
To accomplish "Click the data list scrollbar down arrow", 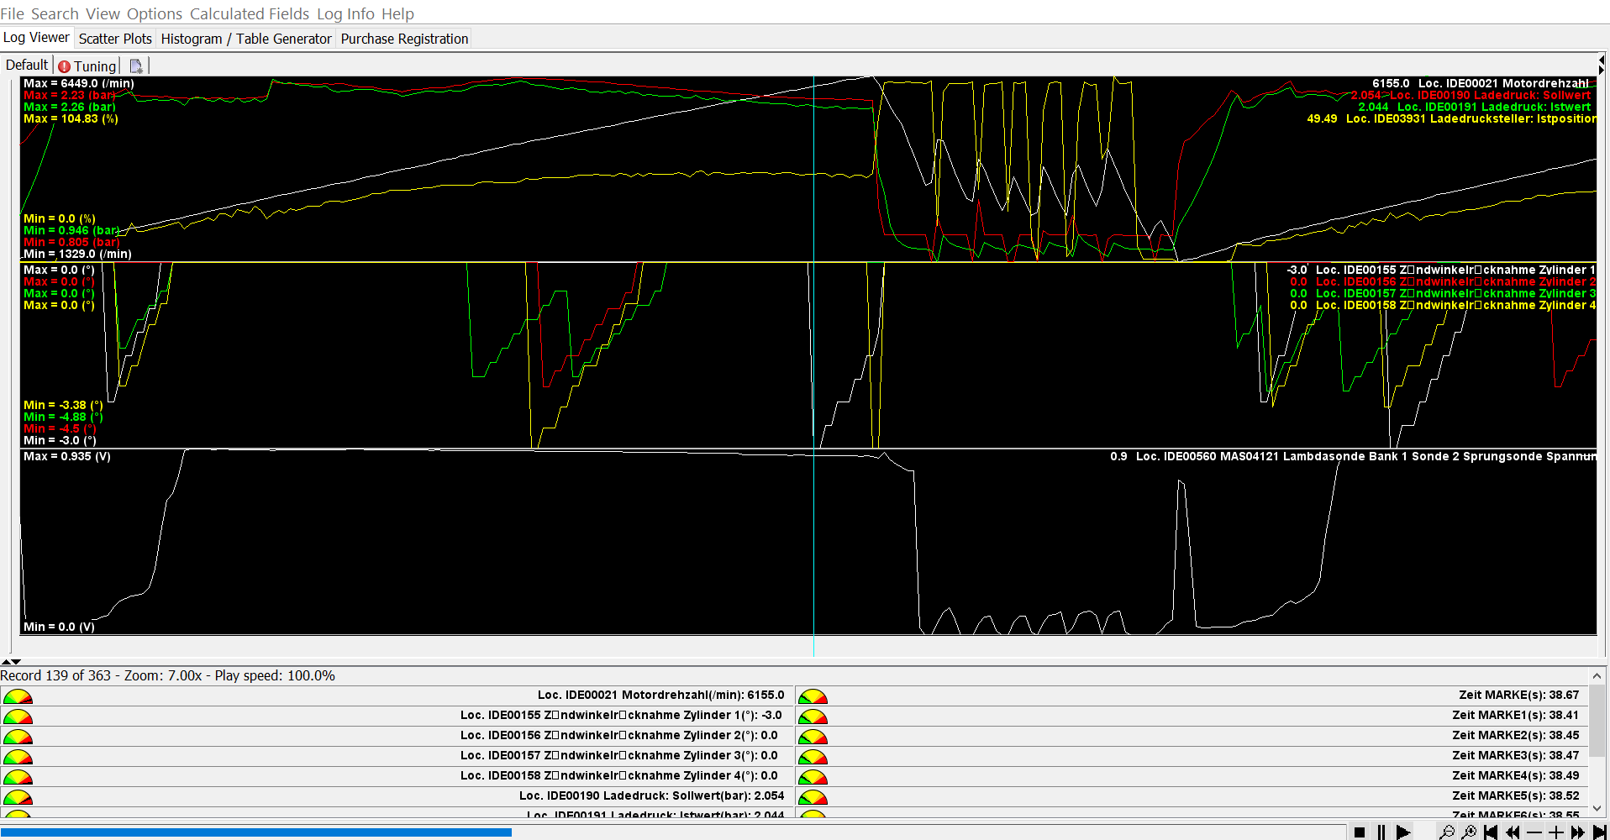I will [x=1597, y=809].
